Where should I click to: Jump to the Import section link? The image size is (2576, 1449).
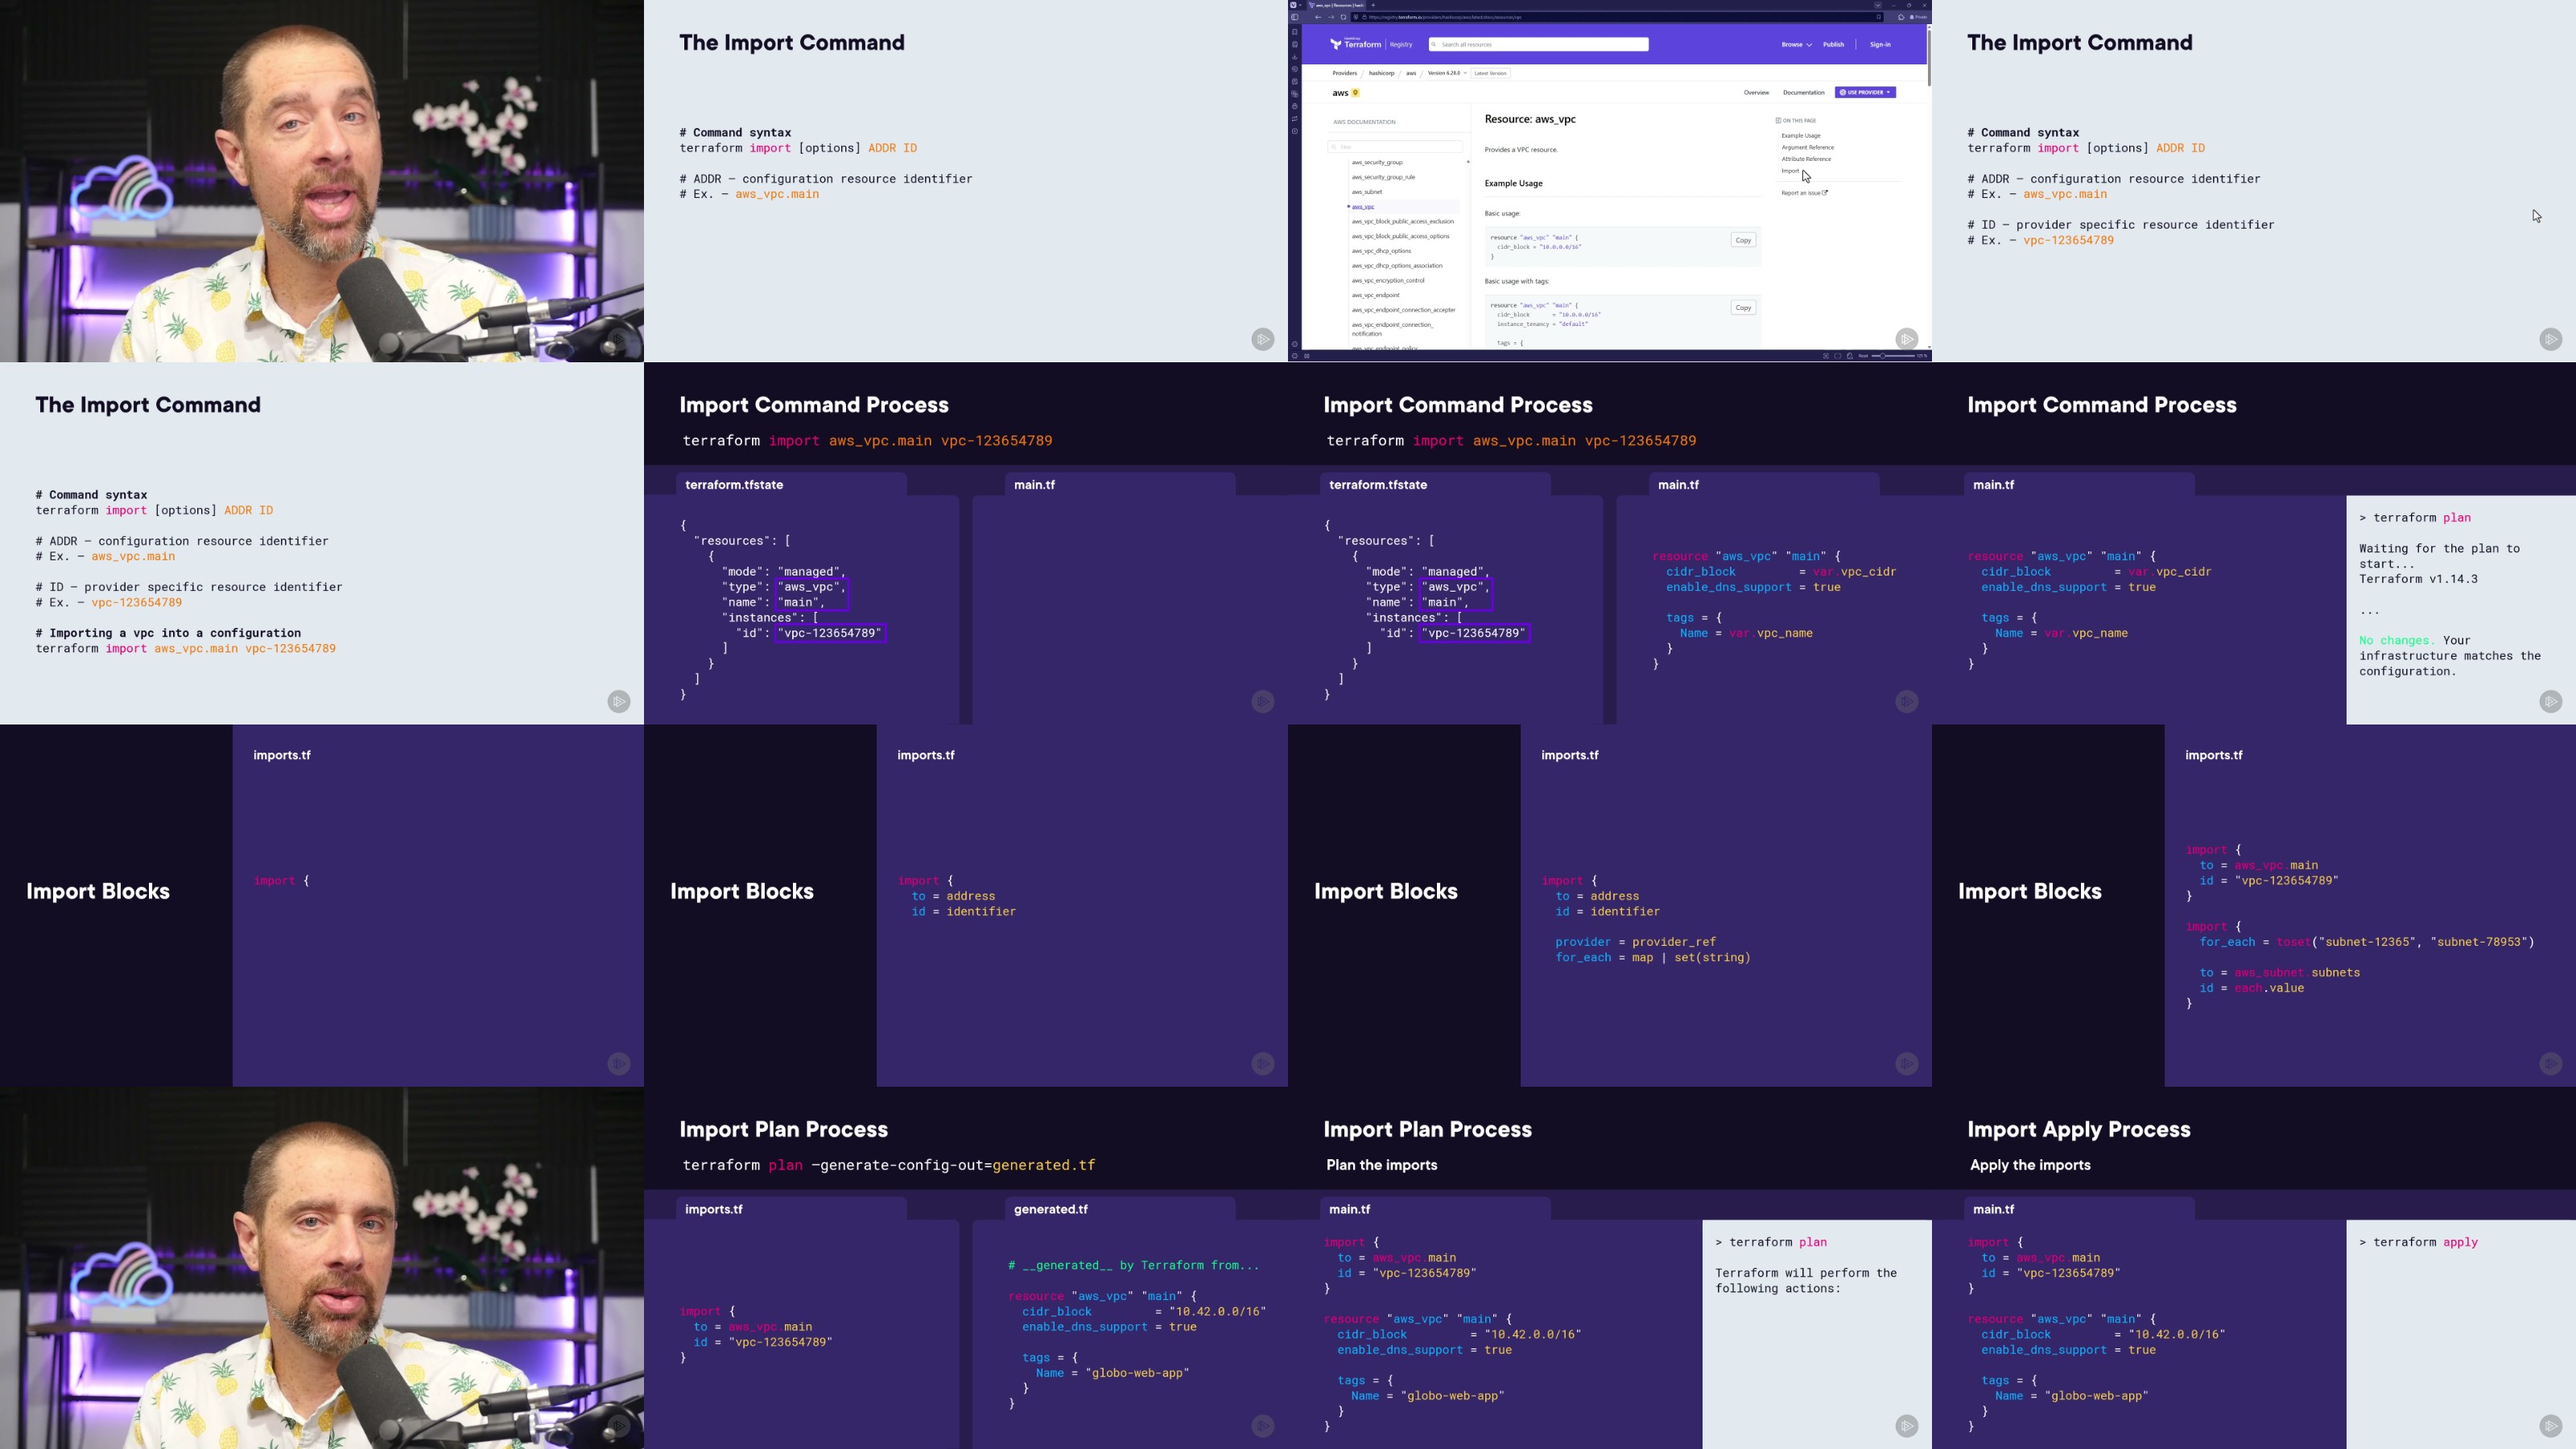click(1790, 171)
